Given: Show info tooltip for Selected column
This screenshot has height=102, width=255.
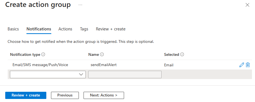Looking at the screenshot, I should pyautogui.click(x=182, y=54).
